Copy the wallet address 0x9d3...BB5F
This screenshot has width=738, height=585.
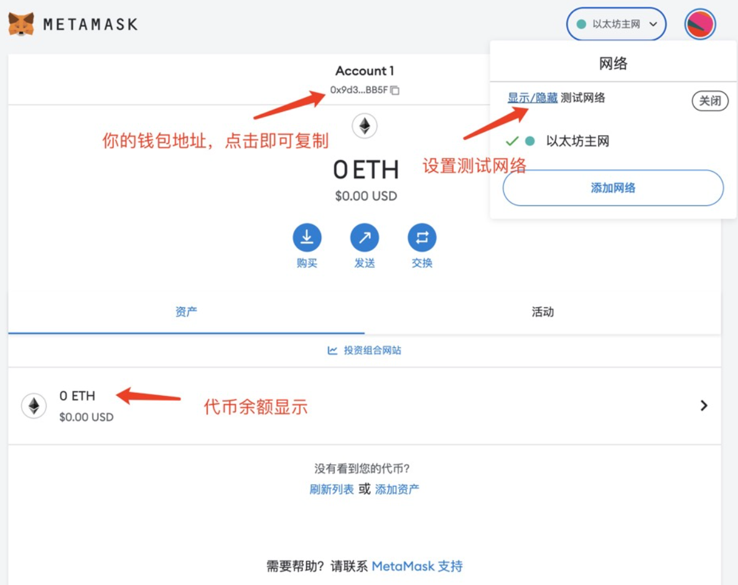(364, 90)
